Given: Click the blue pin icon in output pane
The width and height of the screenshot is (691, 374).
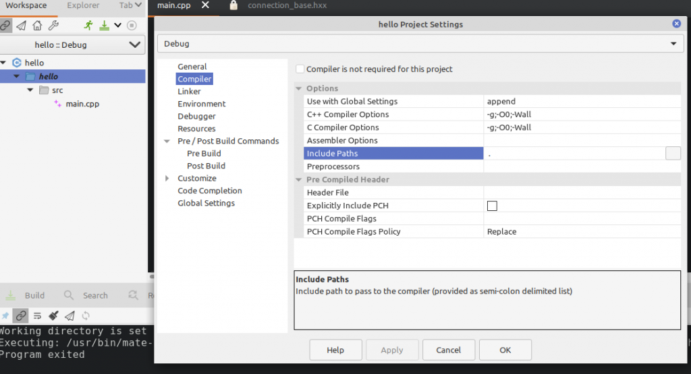Looking at the screenshot, I should coord(5,315).
